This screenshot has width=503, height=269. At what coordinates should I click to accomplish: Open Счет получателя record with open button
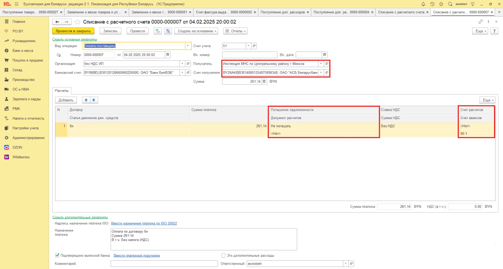pyautogui.click(x=327, y=73)
